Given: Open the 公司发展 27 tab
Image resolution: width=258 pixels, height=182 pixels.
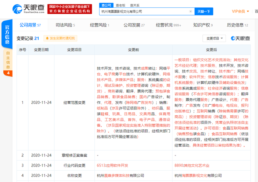Looking at the screenshot, I should click(134, 25).
